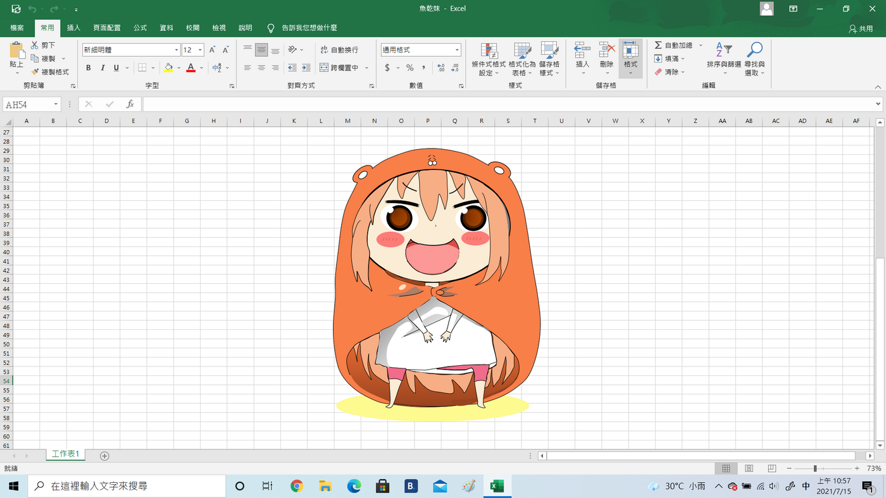Open the number format dropdown
Screen dimensions: 886x498
tap(457, 50)
